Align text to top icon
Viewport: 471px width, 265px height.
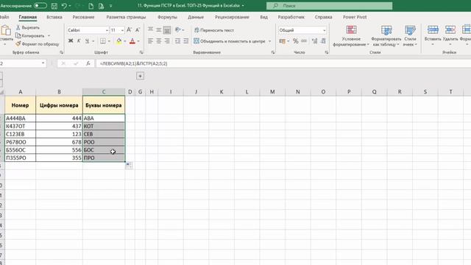coord(150,29)
